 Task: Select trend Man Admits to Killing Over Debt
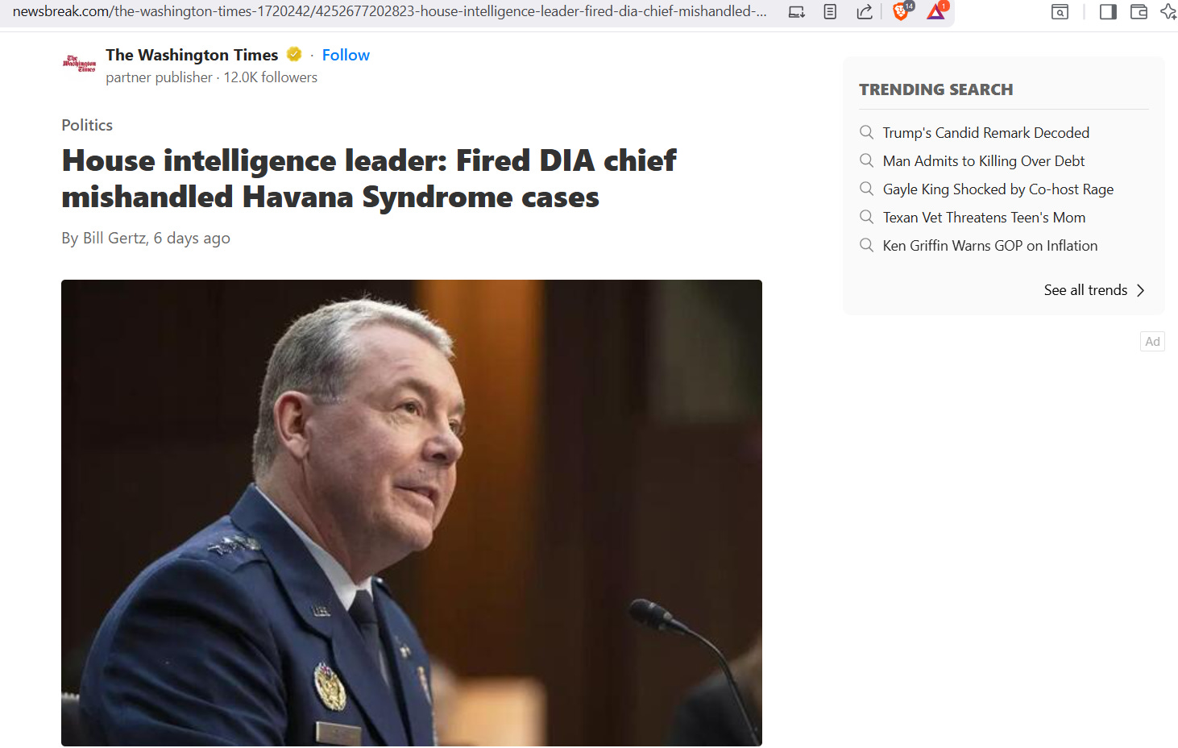pos(983,161)
